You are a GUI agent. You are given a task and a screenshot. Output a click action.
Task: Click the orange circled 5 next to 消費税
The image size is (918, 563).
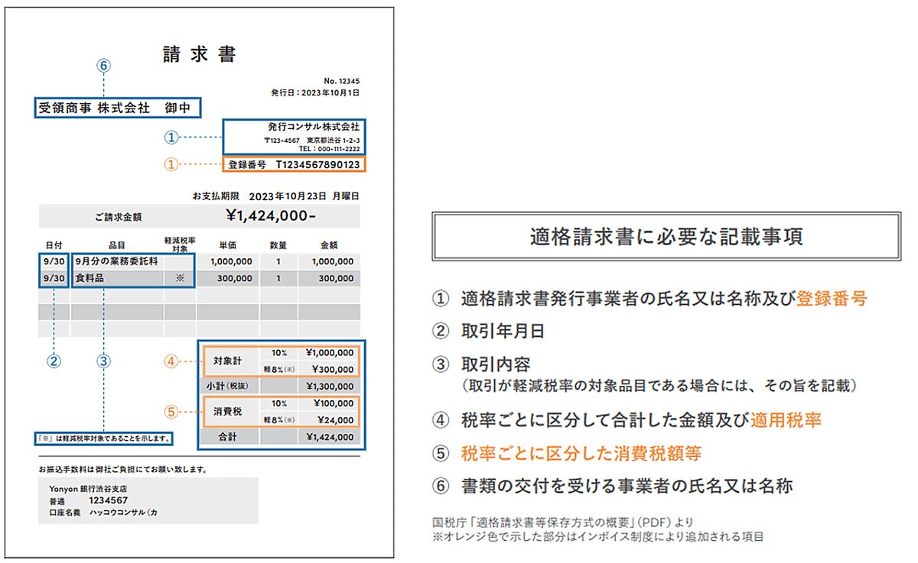coord(171,411)
